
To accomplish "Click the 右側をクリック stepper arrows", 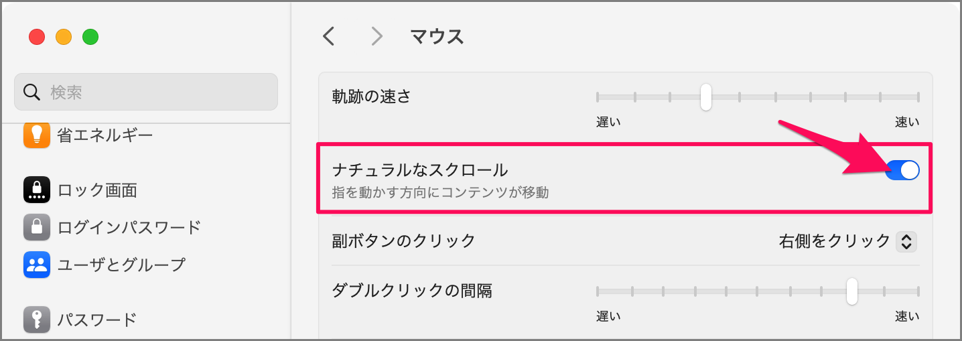I will [906, 241].
